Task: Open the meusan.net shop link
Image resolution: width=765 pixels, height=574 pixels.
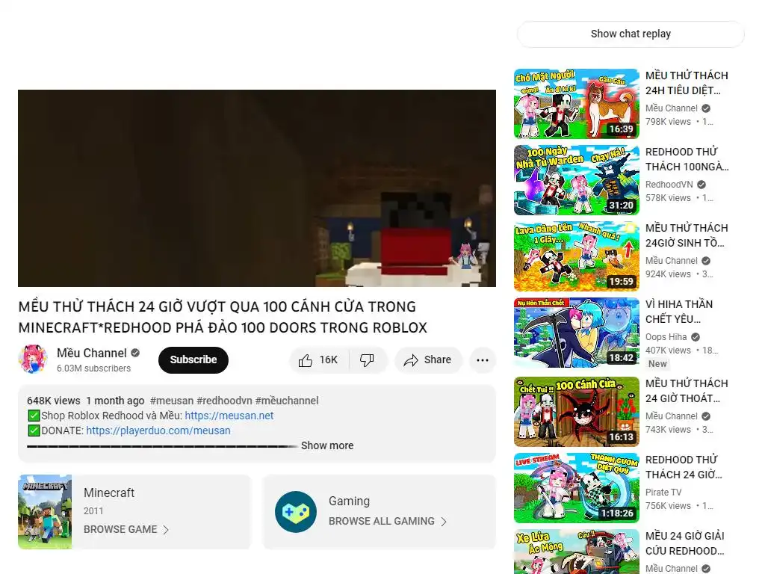Action: 229,416
